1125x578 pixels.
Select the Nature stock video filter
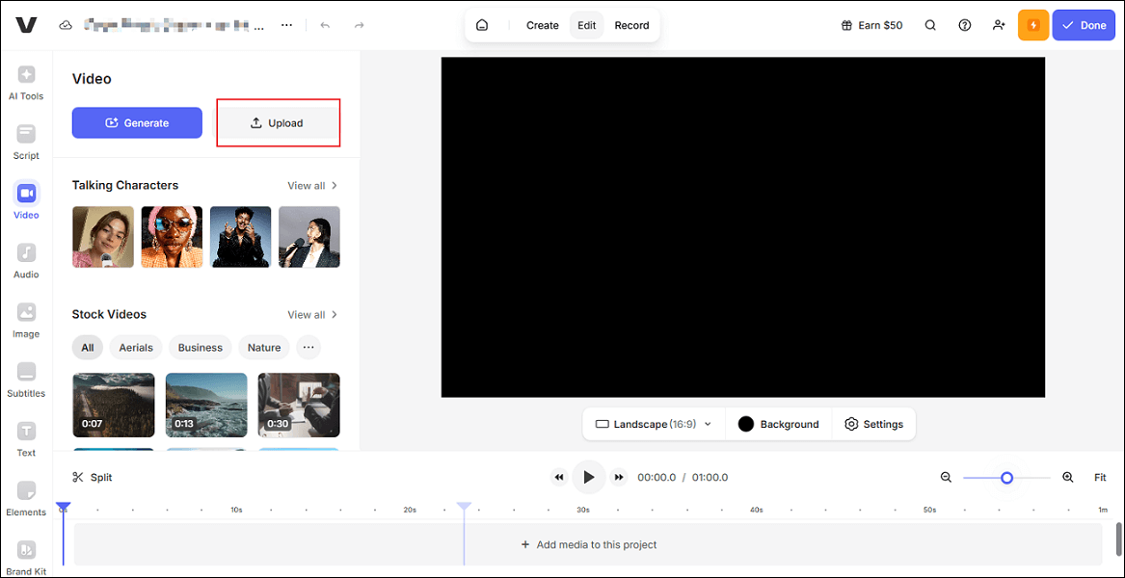[263, 347]
